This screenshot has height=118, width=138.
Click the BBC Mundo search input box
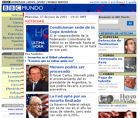pyautogui.click(x=109, y=22)
